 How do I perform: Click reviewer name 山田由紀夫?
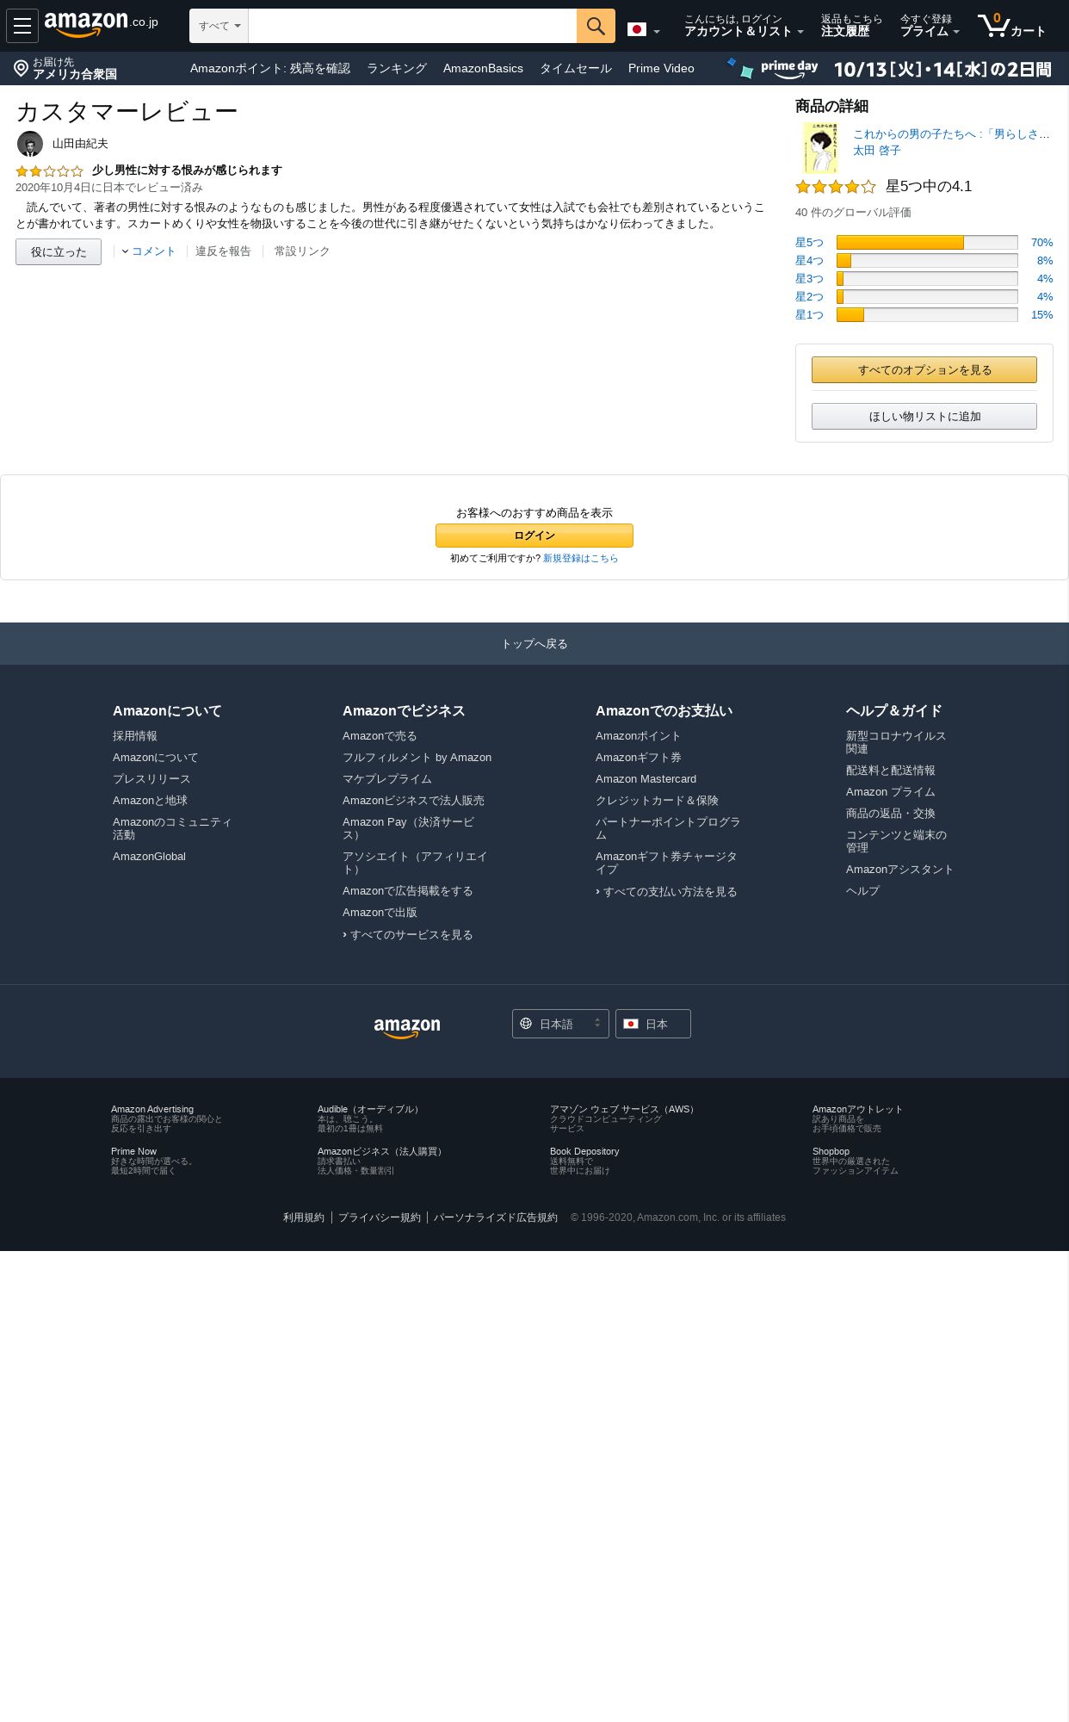point(80,144)
